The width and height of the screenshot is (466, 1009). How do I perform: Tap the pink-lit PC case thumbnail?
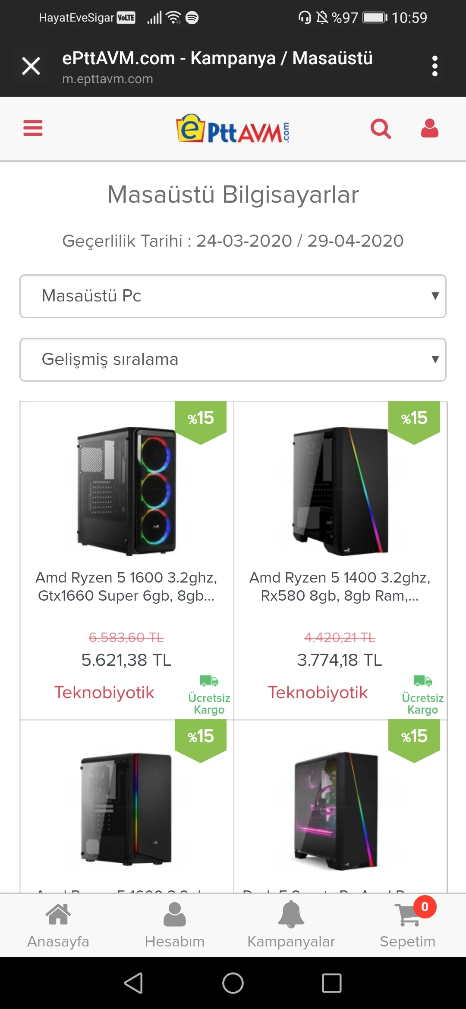tap(336, 811)
